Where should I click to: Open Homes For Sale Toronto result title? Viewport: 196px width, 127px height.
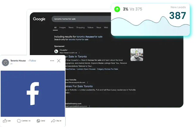(x=79, y=86)
